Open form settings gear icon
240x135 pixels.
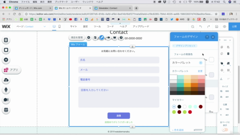88,37
